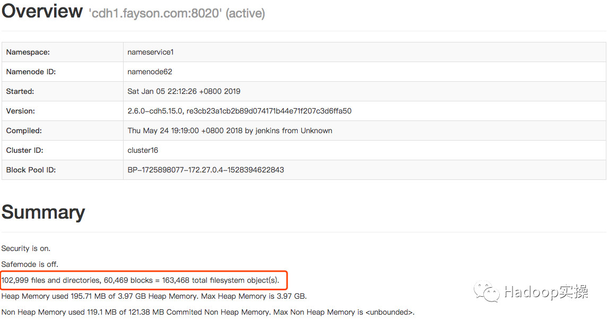
Task: Select the Thu May 24 compiled date value
Action: 230,131
